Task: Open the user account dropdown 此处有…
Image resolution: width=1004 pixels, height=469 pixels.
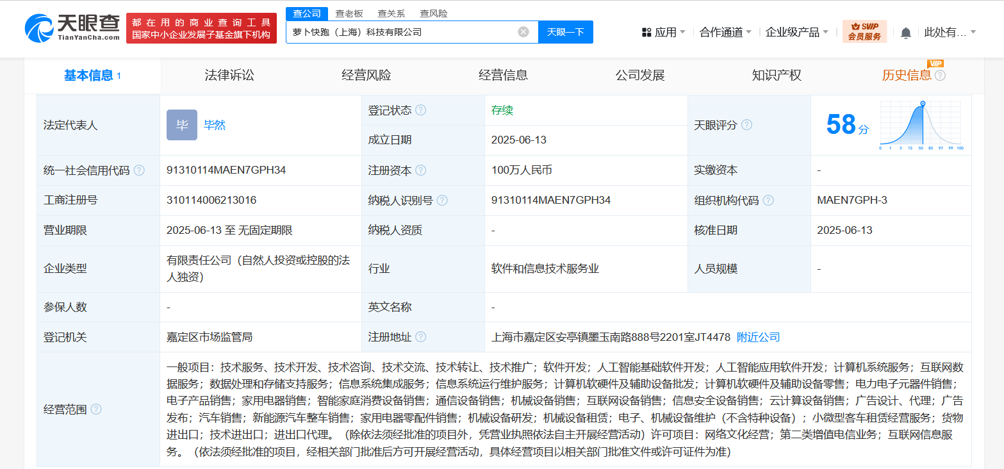Action: click(x=950, y=32)
